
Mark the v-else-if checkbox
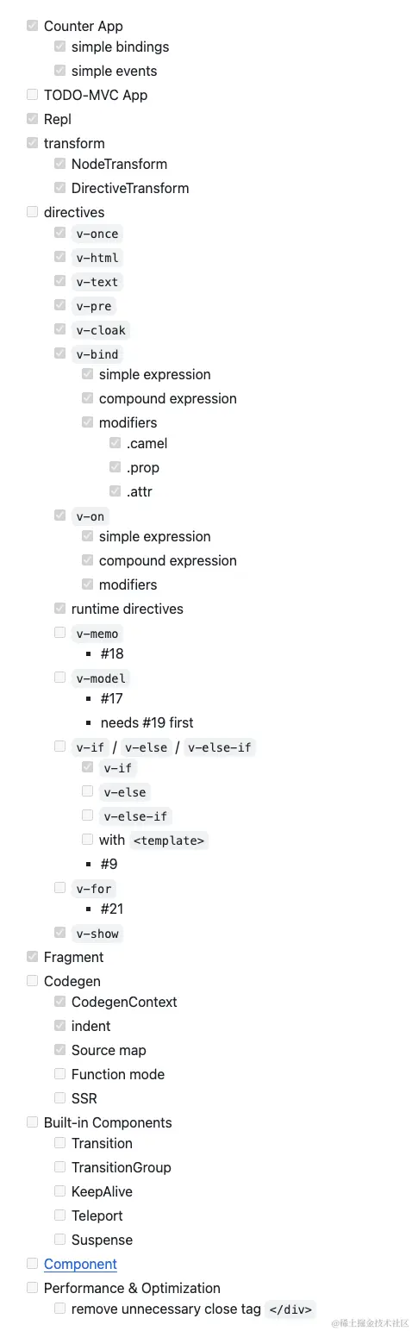(x=87, y=815)
